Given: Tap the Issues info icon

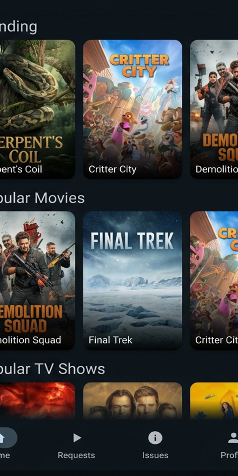Looking at the screenshot, I should click(x=155, y=438).
